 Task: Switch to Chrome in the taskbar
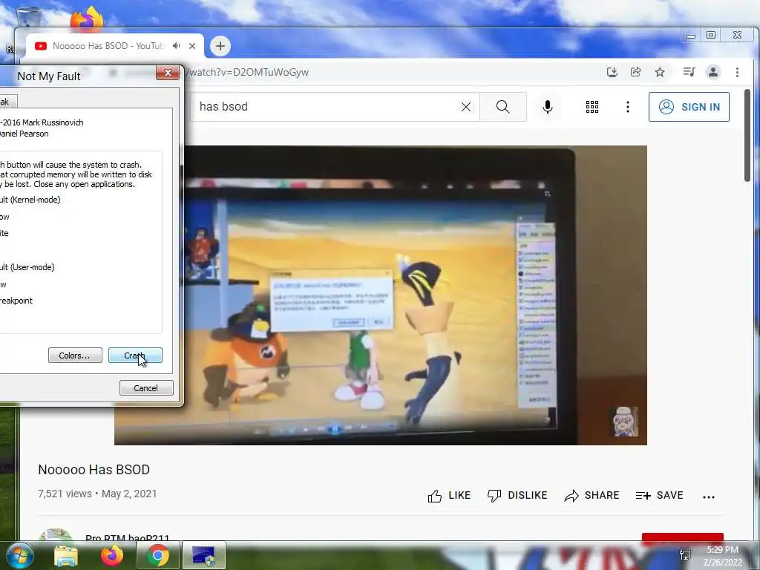point(157,555)
